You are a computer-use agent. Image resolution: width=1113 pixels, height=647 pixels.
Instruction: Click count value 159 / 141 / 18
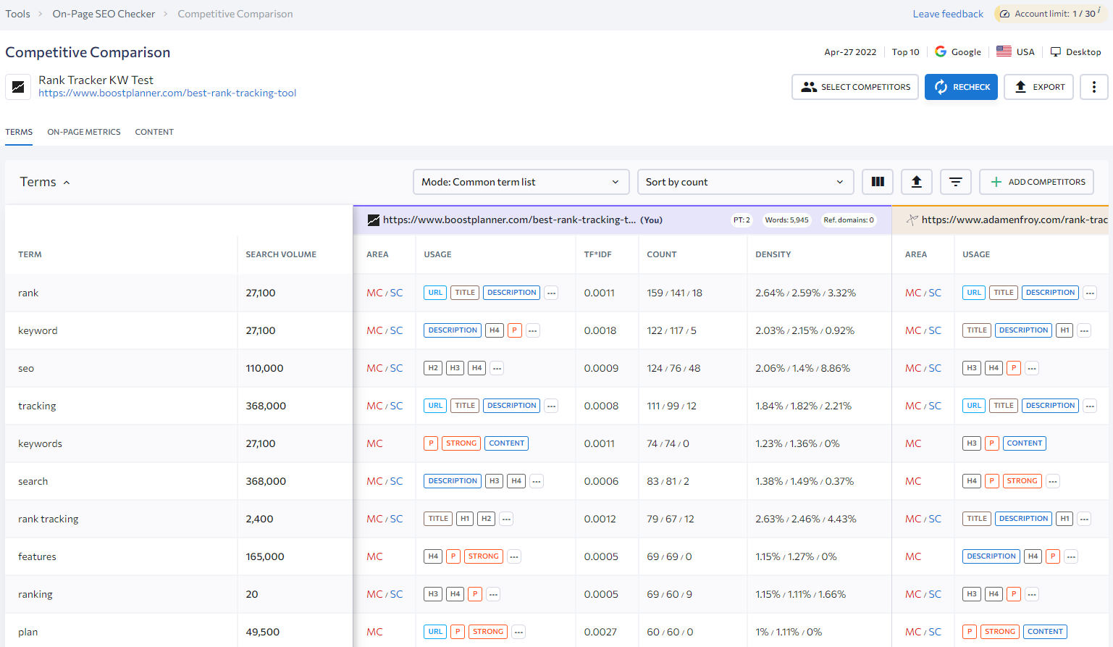pos(674,293)
